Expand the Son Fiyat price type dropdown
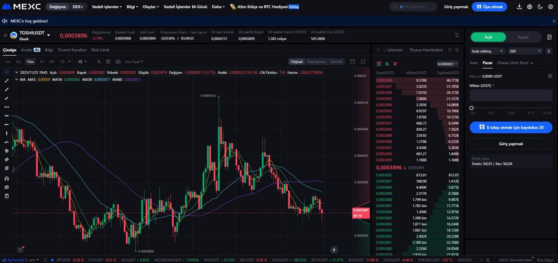The height and width of the screenshot is (263, 558). click(134, 62)
